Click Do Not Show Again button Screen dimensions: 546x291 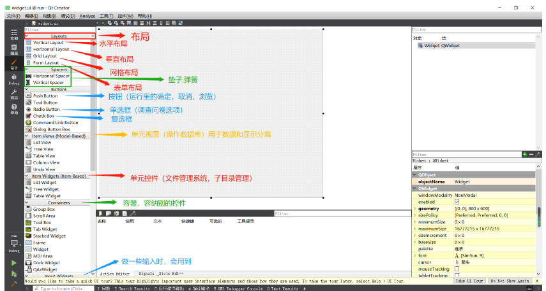pyautogui.click(x=510, y=281)
